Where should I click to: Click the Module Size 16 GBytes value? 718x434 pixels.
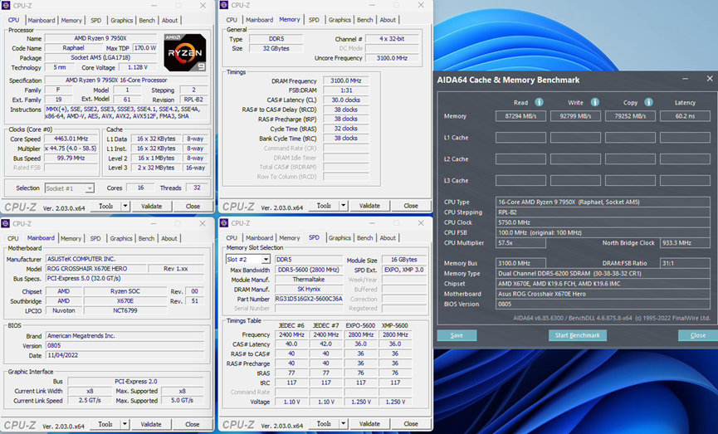click(404, 260)
